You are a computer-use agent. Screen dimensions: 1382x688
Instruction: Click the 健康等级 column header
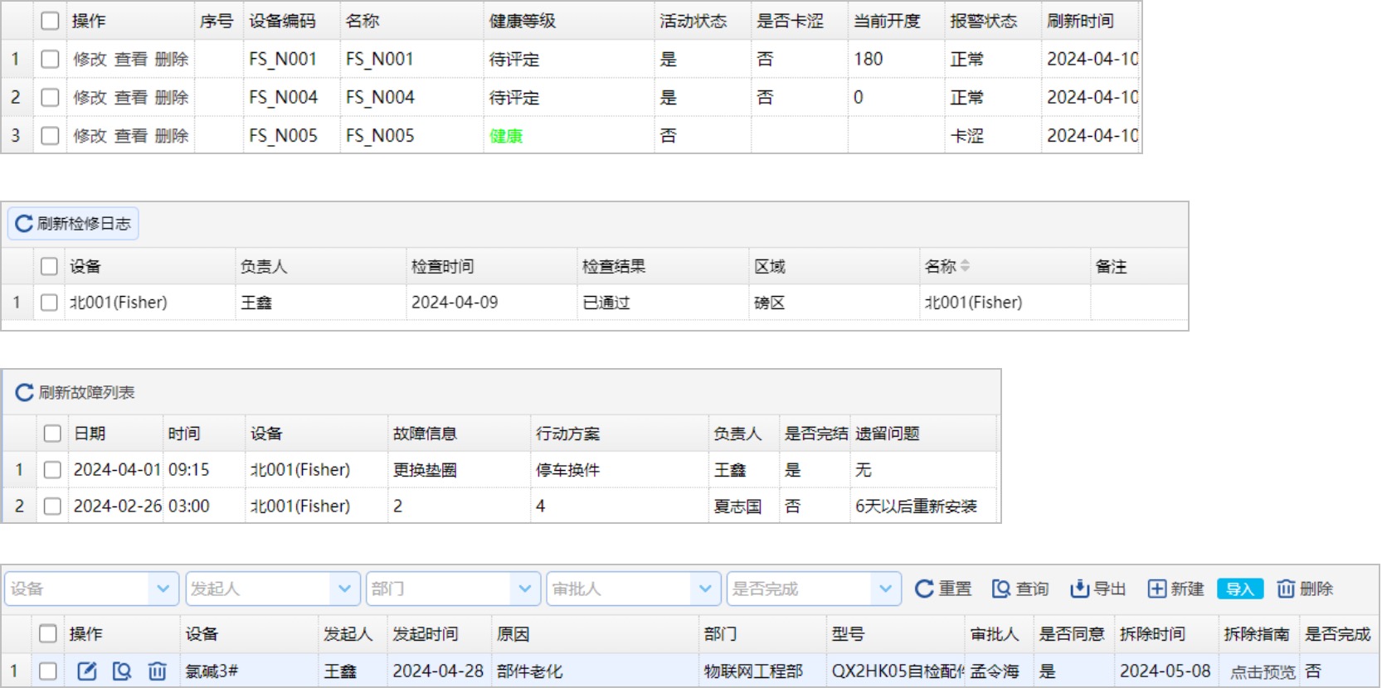tap(523, 22)
